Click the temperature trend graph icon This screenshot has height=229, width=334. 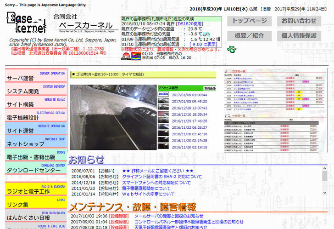coord(207,34)
